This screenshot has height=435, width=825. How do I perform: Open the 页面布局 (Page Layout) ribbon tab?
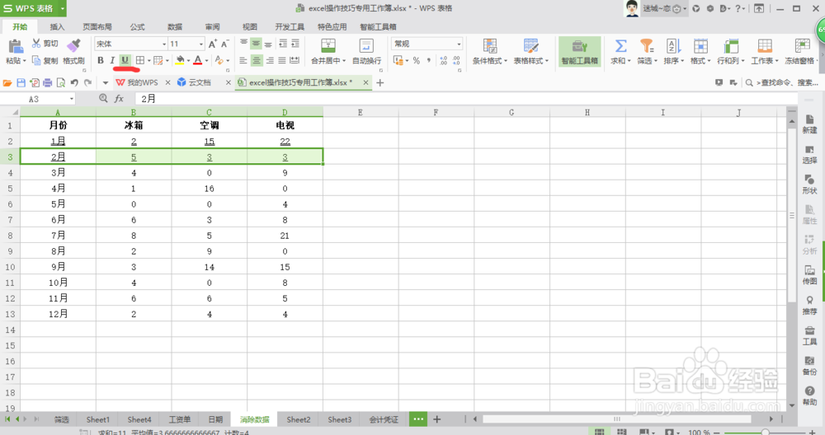point(97,27)
